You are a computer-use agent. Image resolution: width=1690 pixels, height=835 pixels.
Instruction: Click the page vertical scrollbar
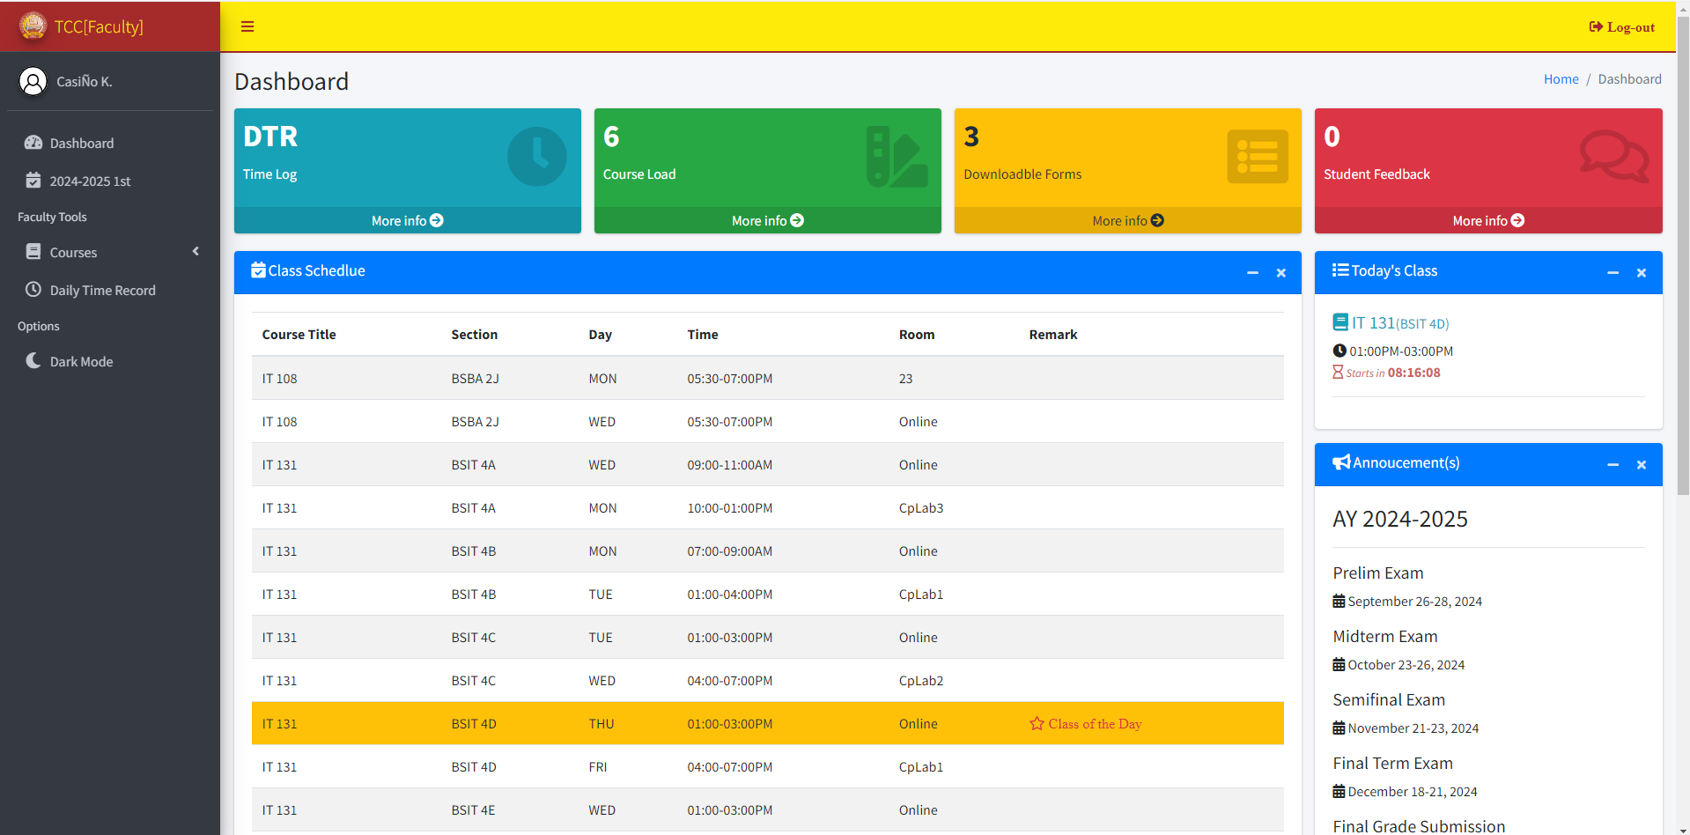point(1683,255)
